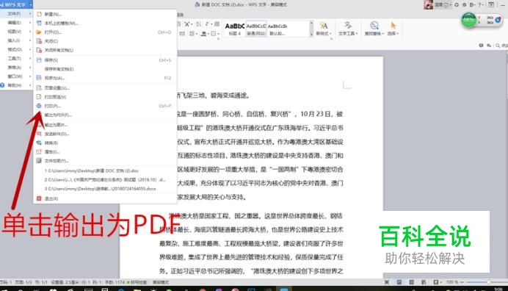Image resolution: width=508 pixels, height=291 pixels.
Task: Open the New Style dropdown
Action: (x=323, y=29)
